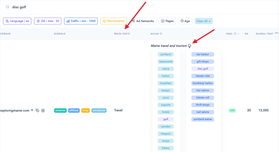This screenshot has width=279, height=152.
Task: Open the Language filter dropdown
Action: [17, 21]
